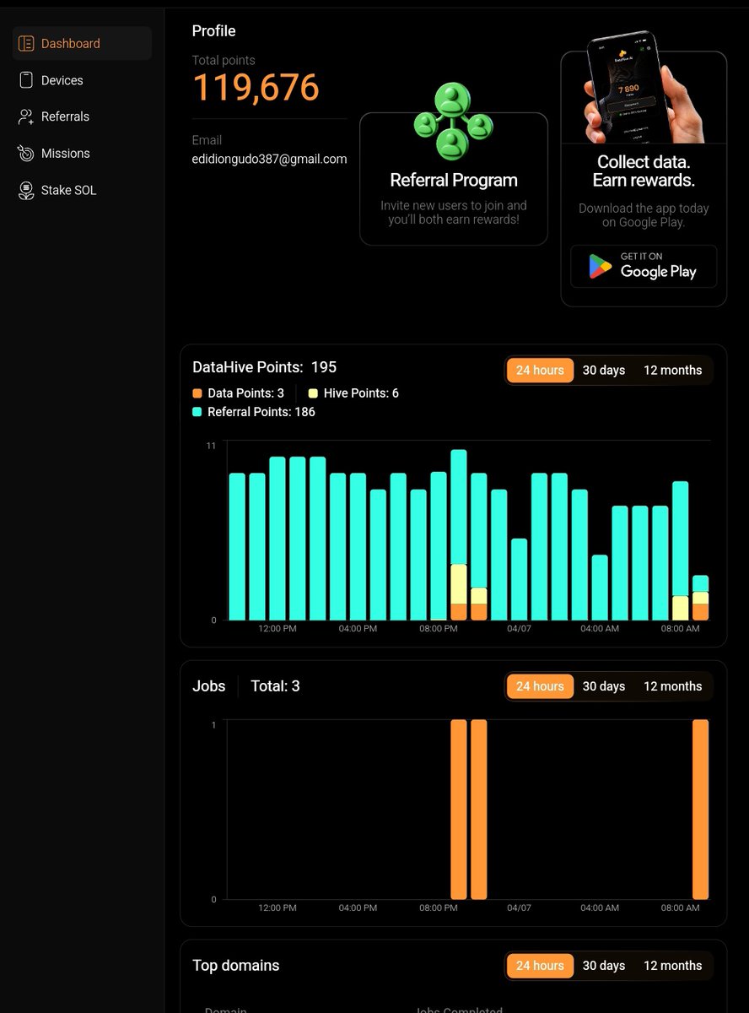
Task: Select the Dashboard icon in the sidebar
Action: [28, 43]
